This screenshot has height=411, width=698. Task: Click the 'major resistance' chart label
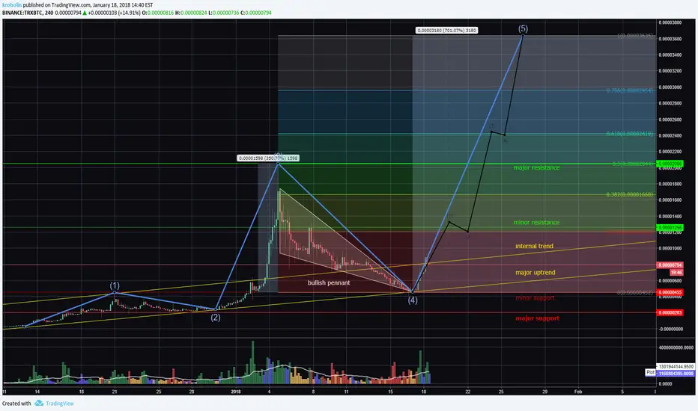(x=536, y=167)
